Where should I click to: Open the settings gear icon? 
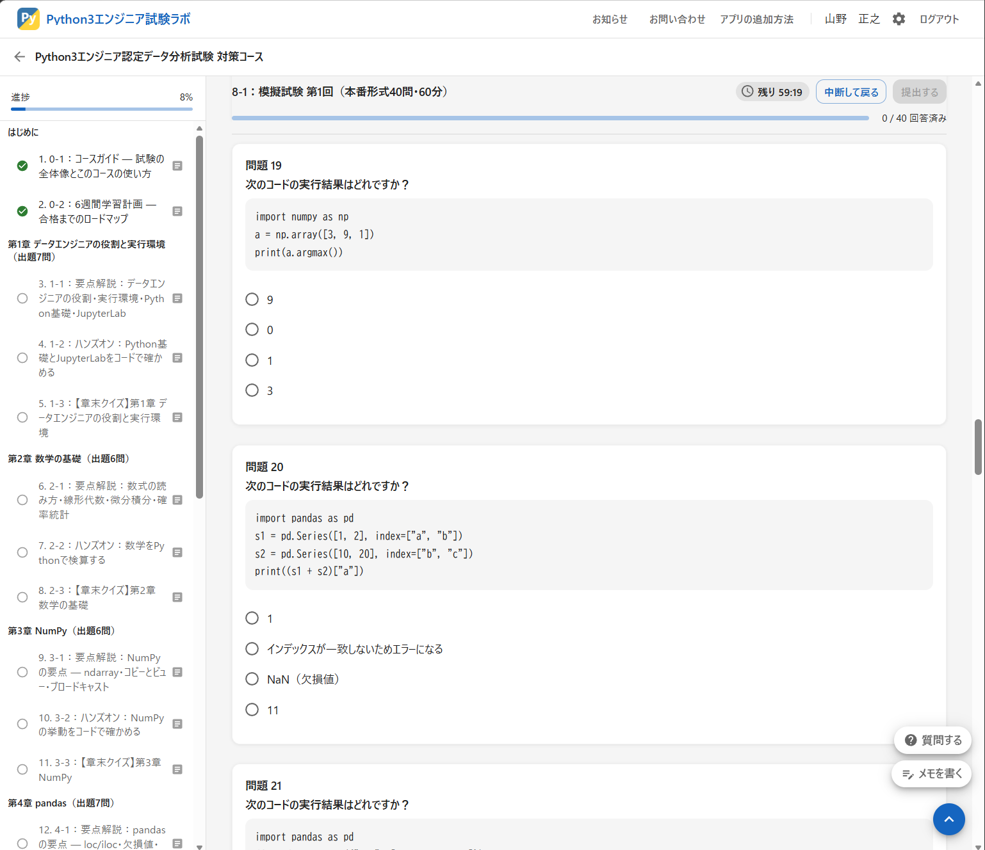coord(899,19)
